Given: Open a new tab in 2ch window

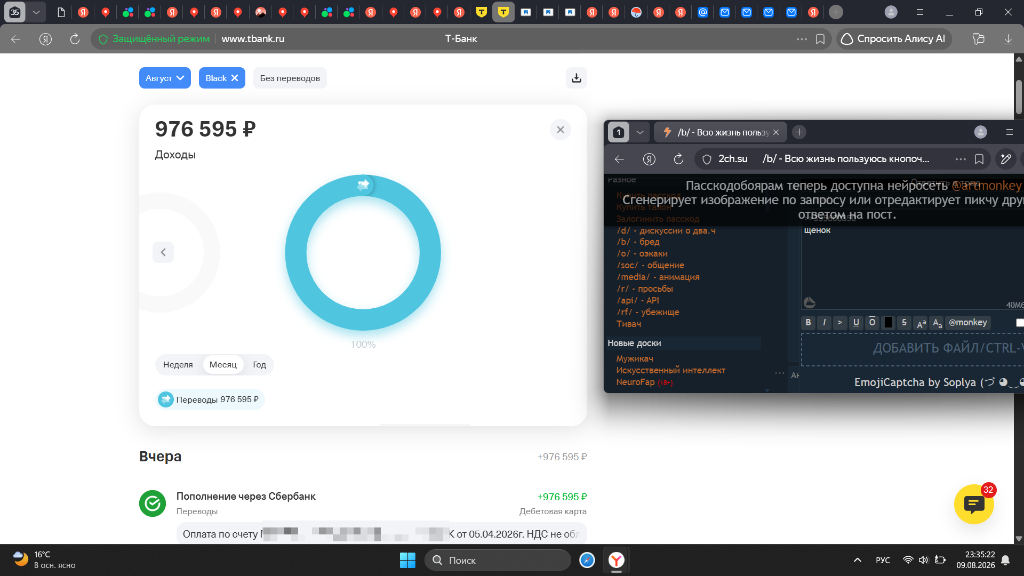Looking at the screenshot, I should (799, 132).
